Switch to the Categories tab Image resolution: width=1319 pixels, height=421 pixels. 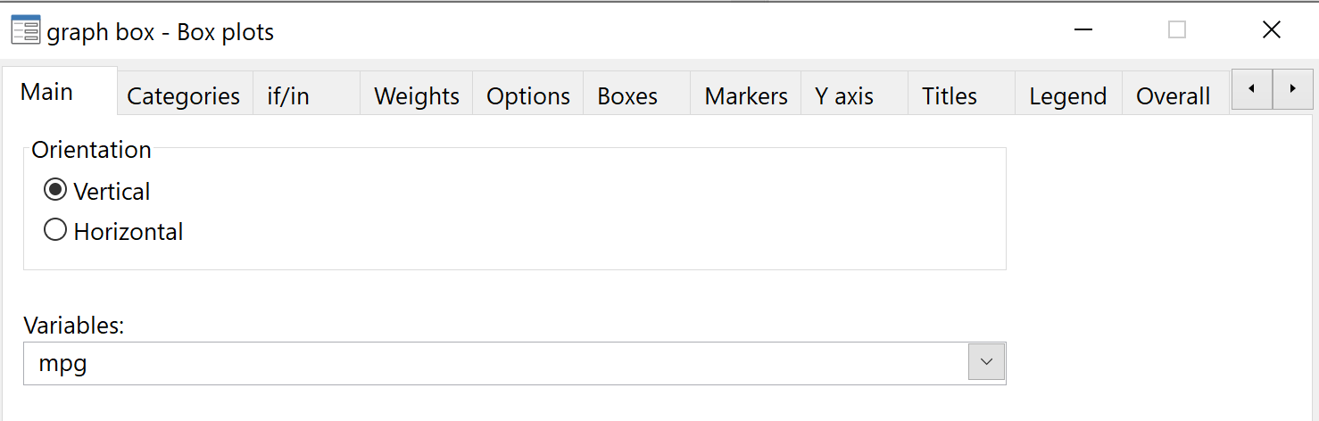[184, 95]
